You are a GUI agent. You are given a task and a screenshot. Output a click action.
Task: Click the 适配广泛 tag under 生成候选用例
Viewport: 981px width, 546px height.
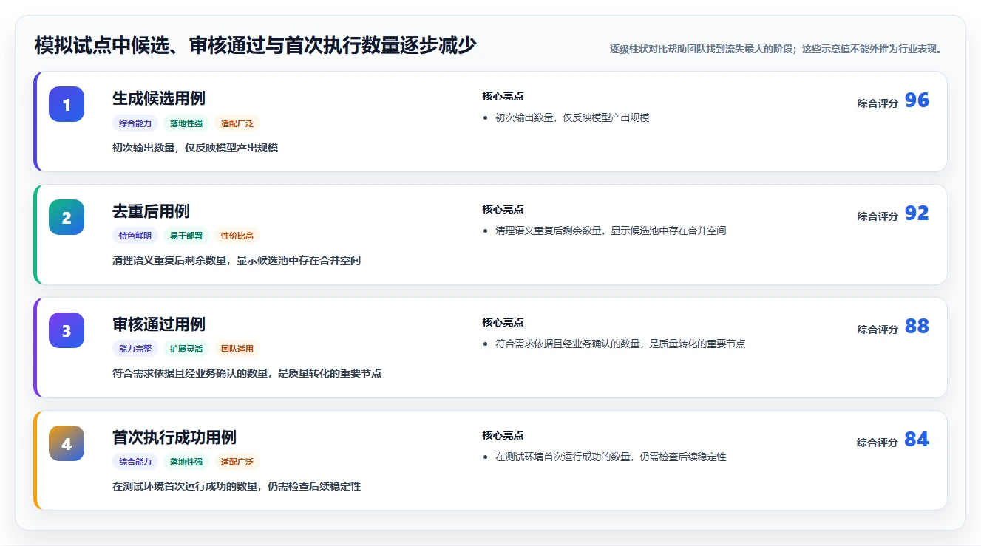237,123
